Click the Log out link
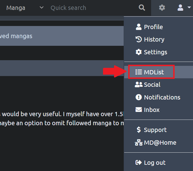Viewport: 193px width, 171px height. [155, 163]
